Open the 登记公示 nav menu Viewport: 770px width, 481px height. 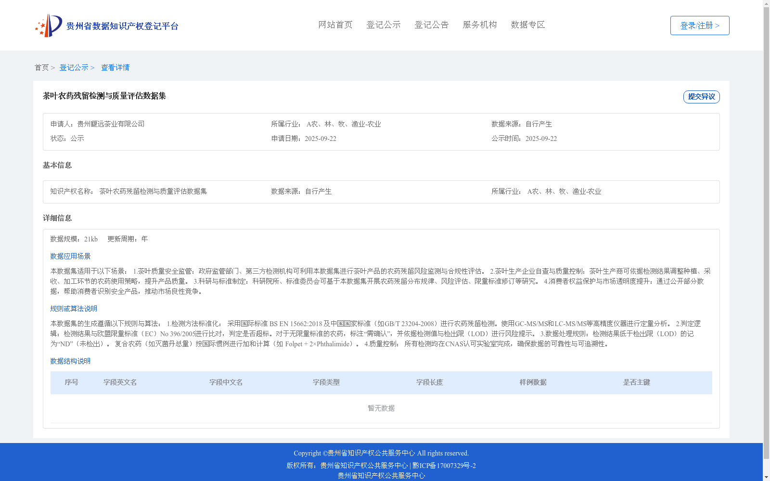(384, 25)
